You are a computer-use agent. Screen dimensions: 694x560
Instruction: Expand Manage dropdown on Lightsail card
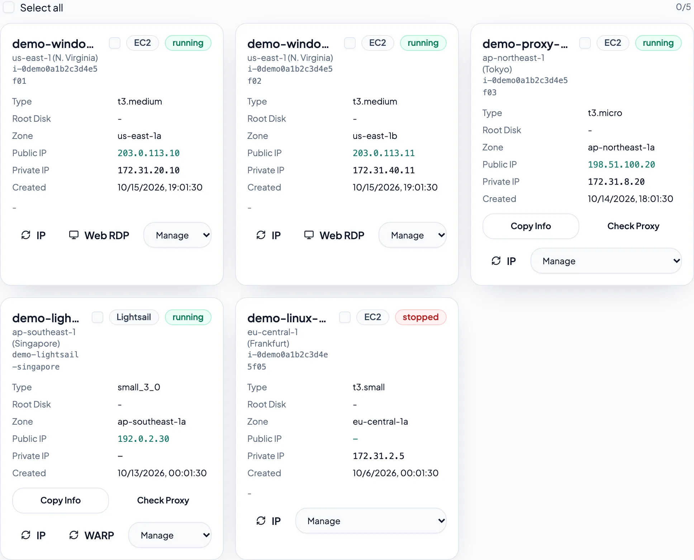pyautogui.click(x=170, y=535)
